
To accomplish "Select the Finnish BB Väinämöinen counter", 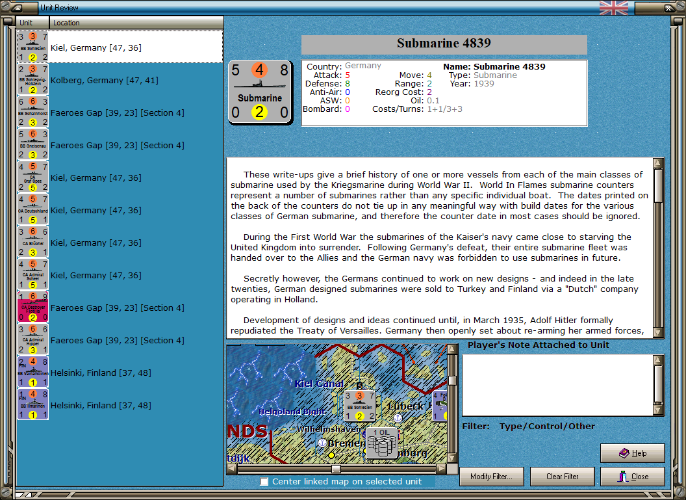I will coord(33,372).
